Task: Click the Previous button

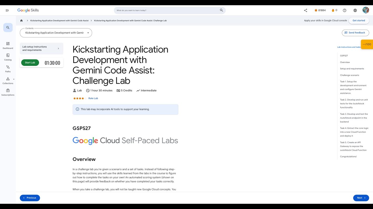Action: (30, 198)
